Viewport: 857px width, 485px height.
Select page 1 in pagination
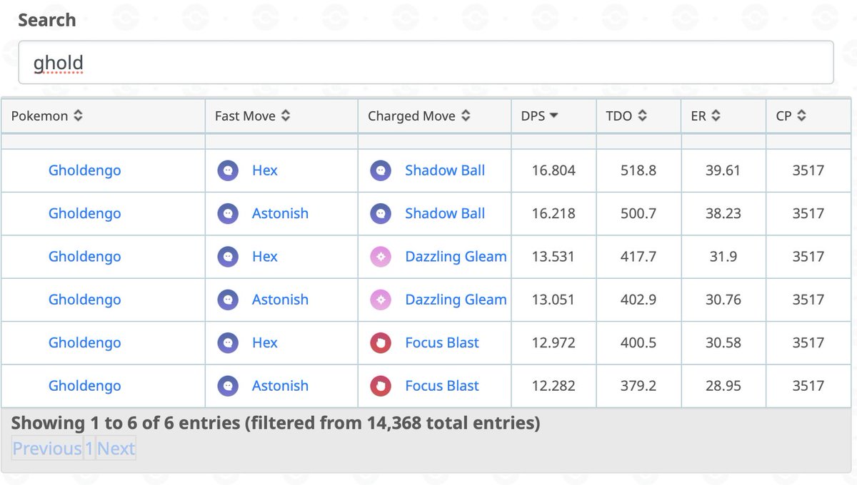click(x=89, y=449)
